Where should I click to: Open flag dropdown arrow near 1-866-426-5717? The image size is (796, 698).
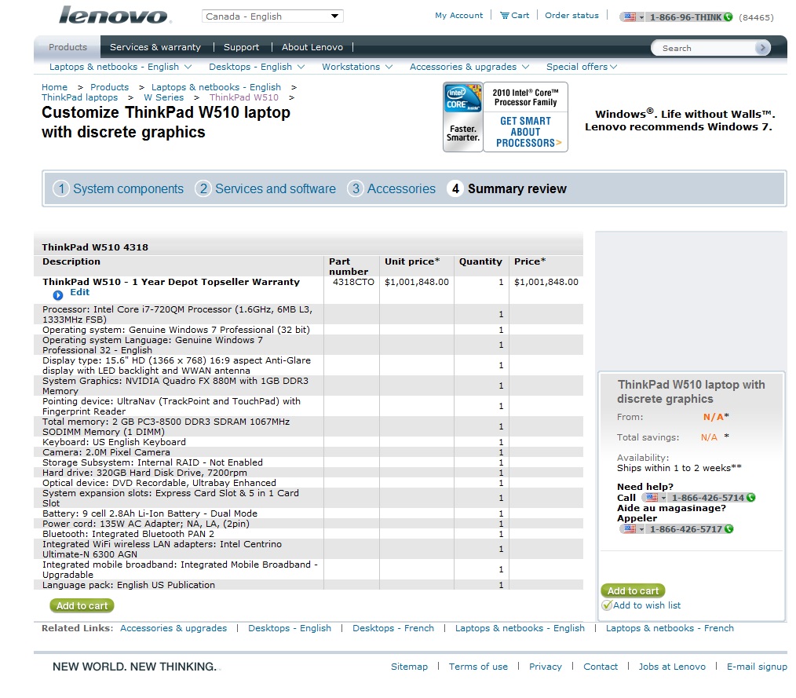[641, 529]
